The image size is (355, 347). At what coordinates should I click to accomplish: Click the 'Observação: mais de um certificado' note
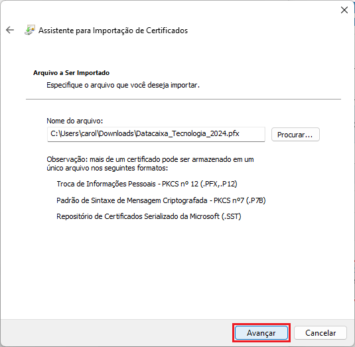pos(150,164)
